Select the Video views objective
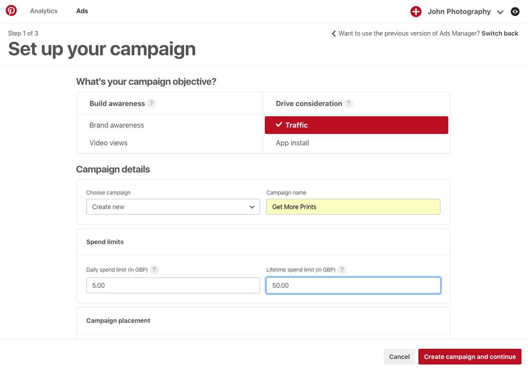This screenshot has height=369, width=528. 108,142
